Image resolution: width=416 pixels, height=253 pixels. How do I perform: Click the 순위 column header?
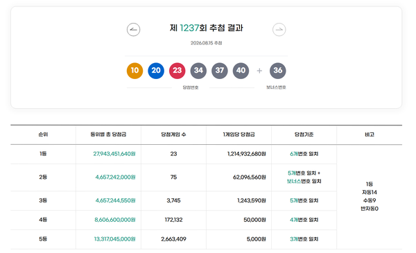coord(43,134)
